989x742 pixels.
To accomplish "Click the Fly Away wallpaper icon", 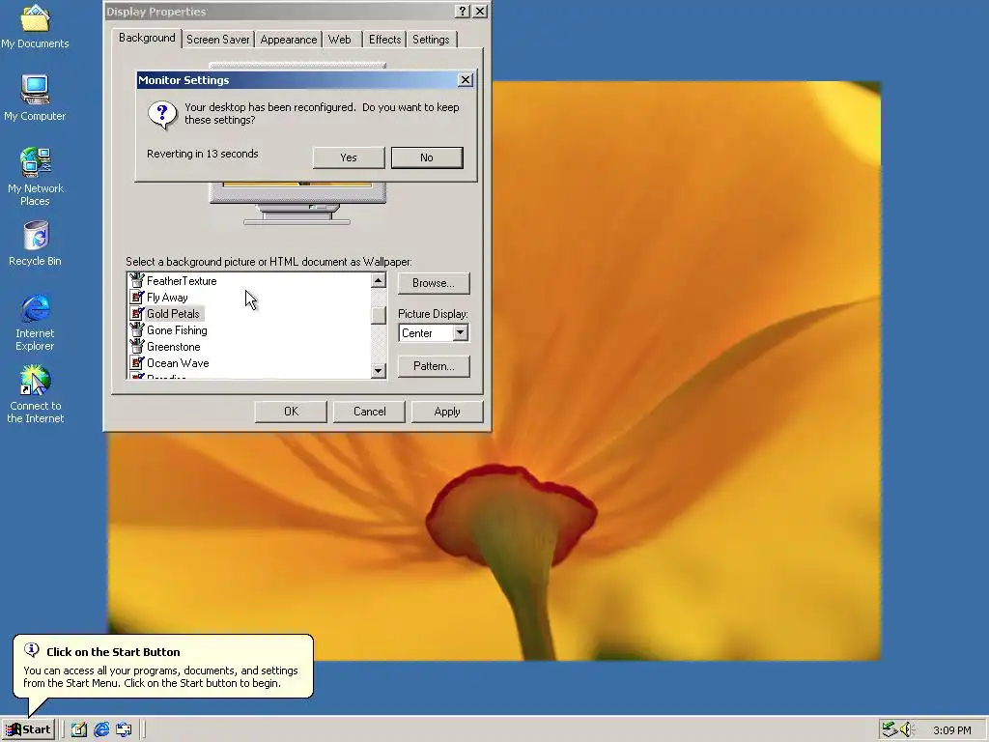I will coord(137,297).
